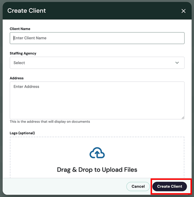The width and height of the screenshot is (194, 197).
Task: Click inside the Enter Address text area
Action: [97, 100]
